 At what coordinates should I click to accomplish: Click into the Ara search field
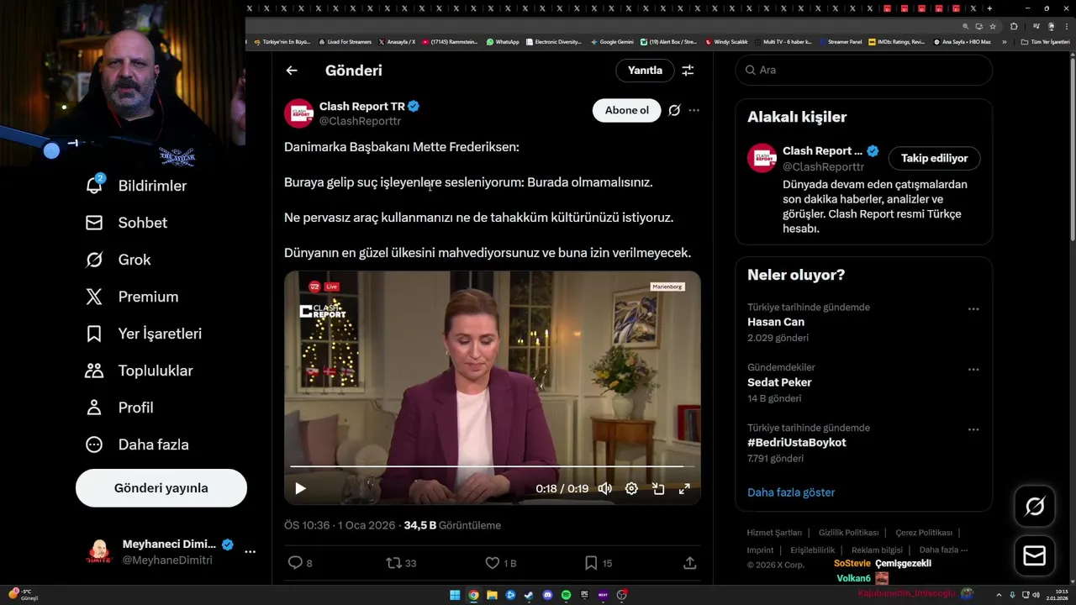(x=864, y=70)
